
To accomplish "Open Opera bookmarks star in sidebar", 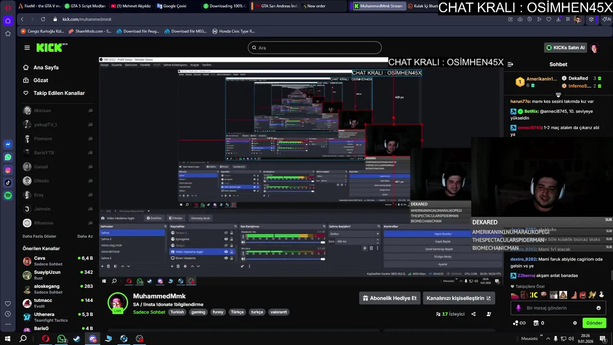I will (x=8, y=34).
